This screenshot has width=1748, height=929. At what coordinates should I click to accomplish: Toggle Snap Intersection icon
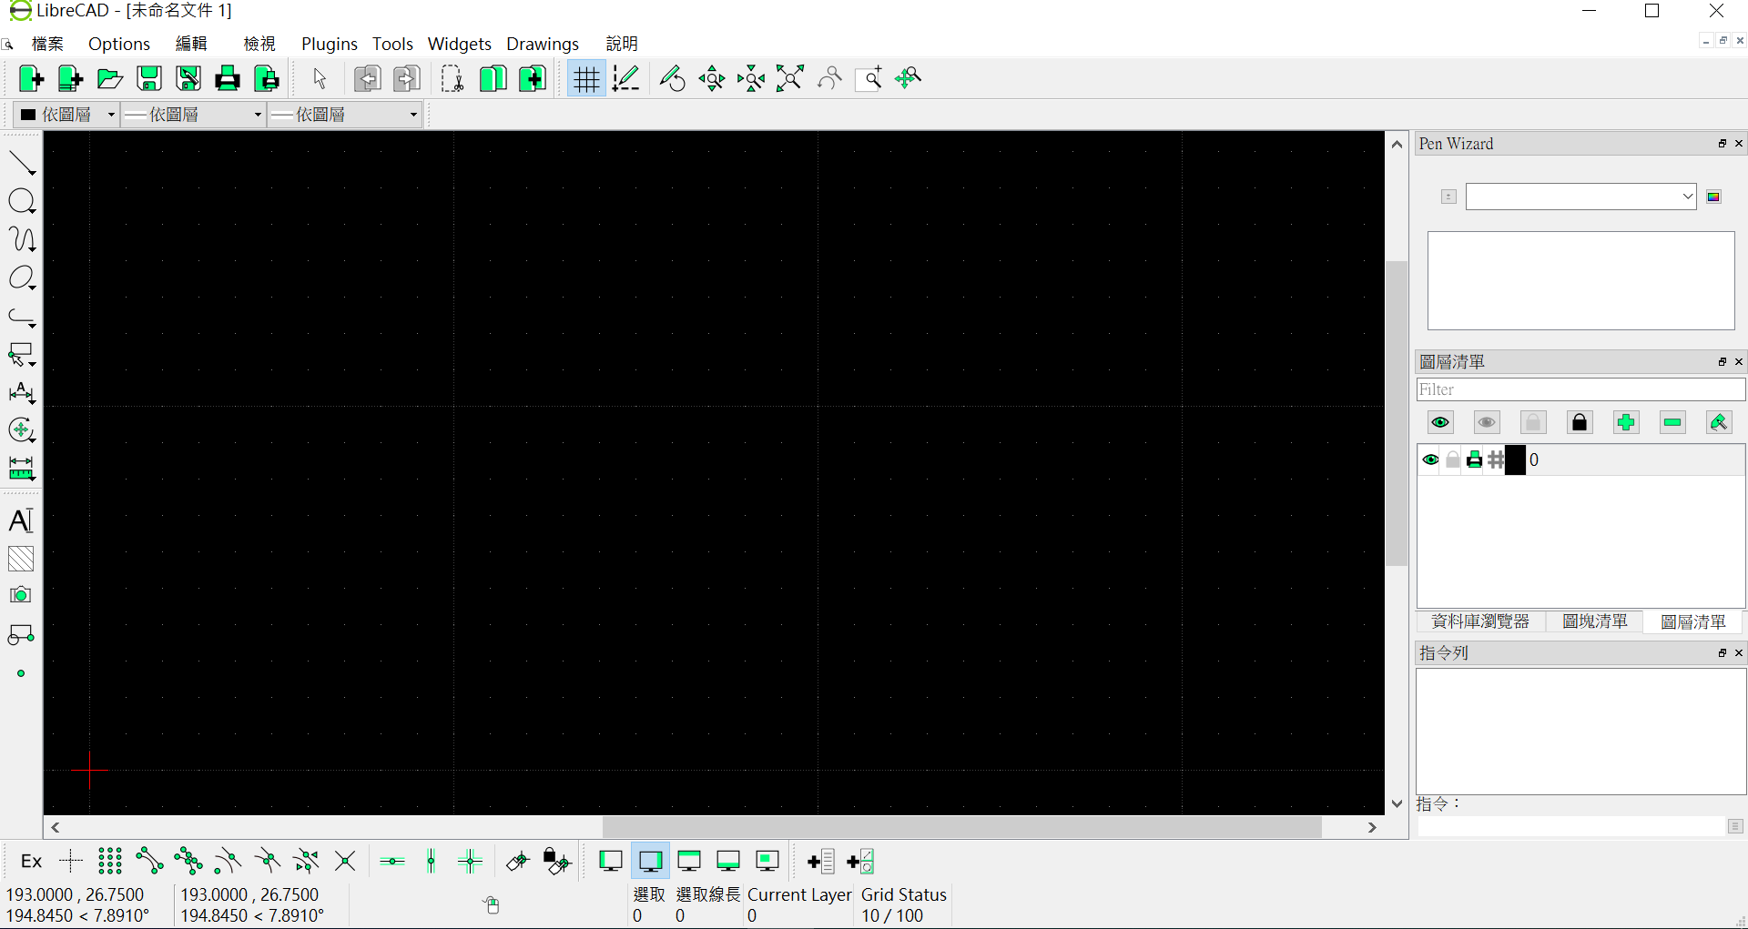[x=345, y=861]
